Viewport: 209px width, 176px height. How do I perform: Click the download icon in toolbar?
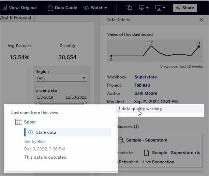141,8
